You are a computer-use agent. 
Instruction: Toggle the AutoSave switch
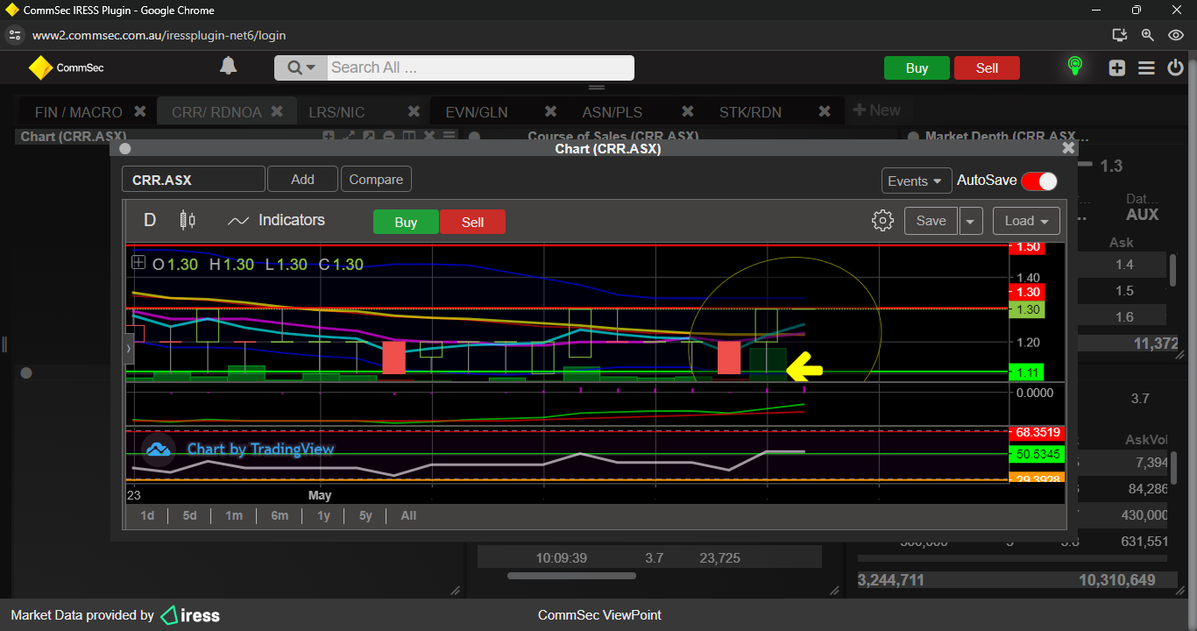[1039, 181]
